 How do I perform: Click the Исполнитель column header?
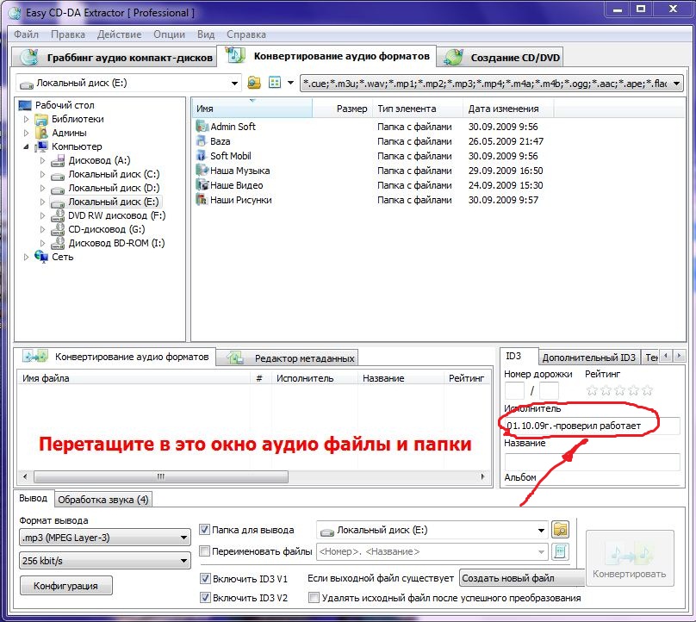pyautogui.click(x=314, y=378)
